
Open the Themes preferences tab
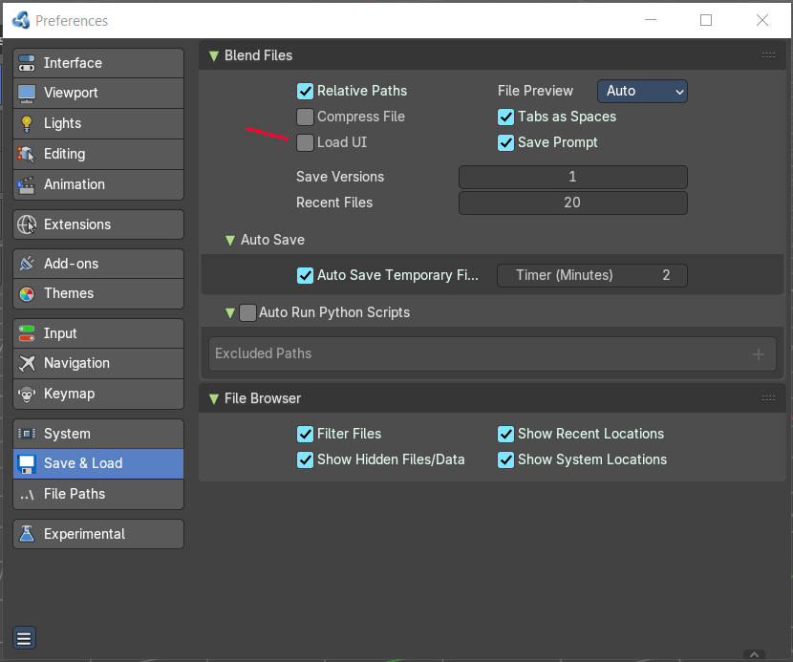coord(98,293)
